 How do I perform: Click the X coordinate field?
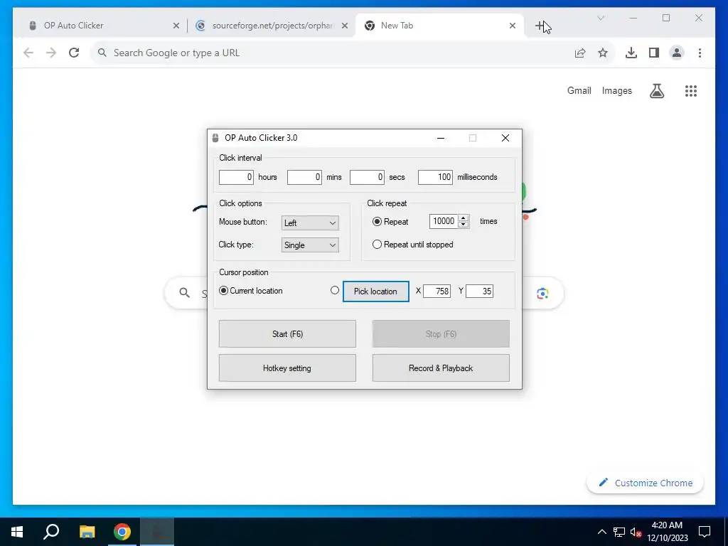pyautogui.click(x=437, y=291)
